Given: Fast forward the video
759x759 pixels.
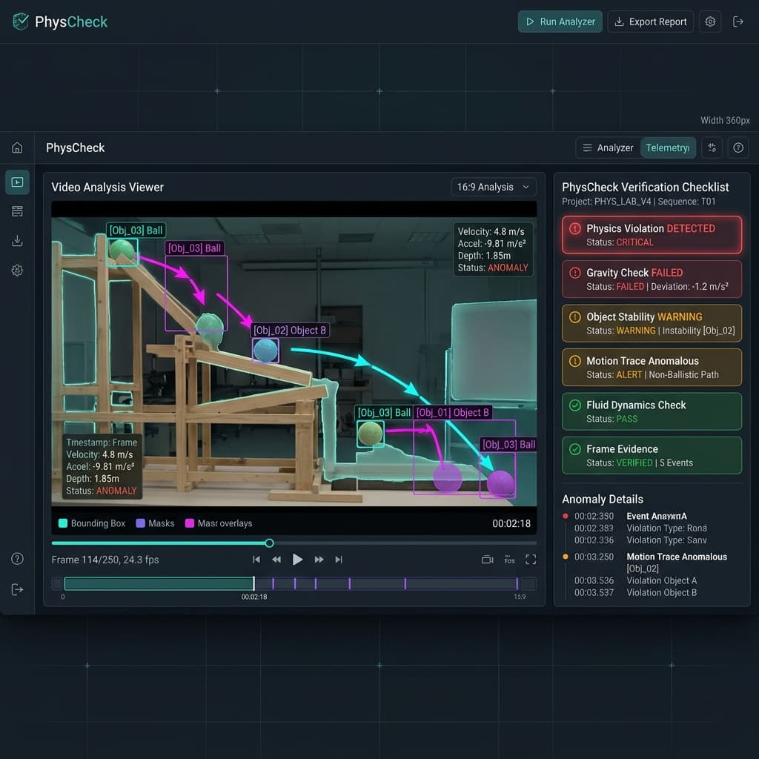Looking at the screenshot, I should coord(319,560).
